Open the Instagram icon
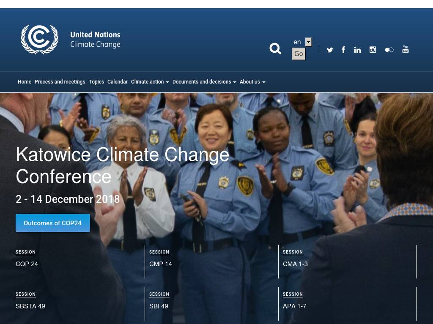Screen dimensions: 433x324 point(373,50)
